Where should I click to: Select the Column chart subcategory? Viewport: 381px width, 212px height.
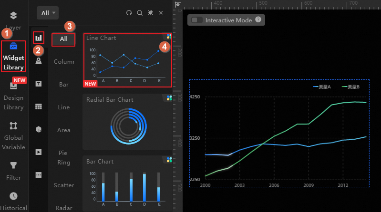pos(64,61)
